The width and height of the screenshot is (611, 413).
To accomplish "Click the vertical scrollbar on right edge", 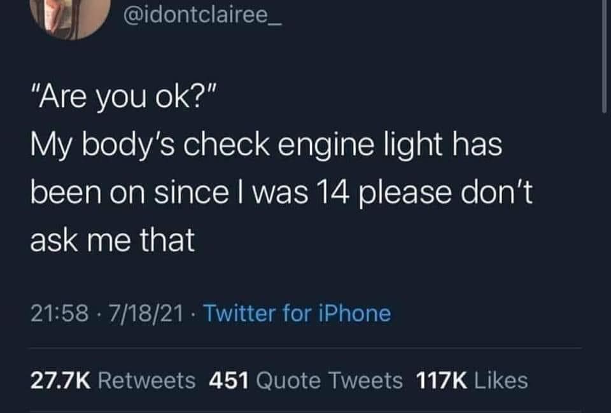I will click(x=605, y=57).
